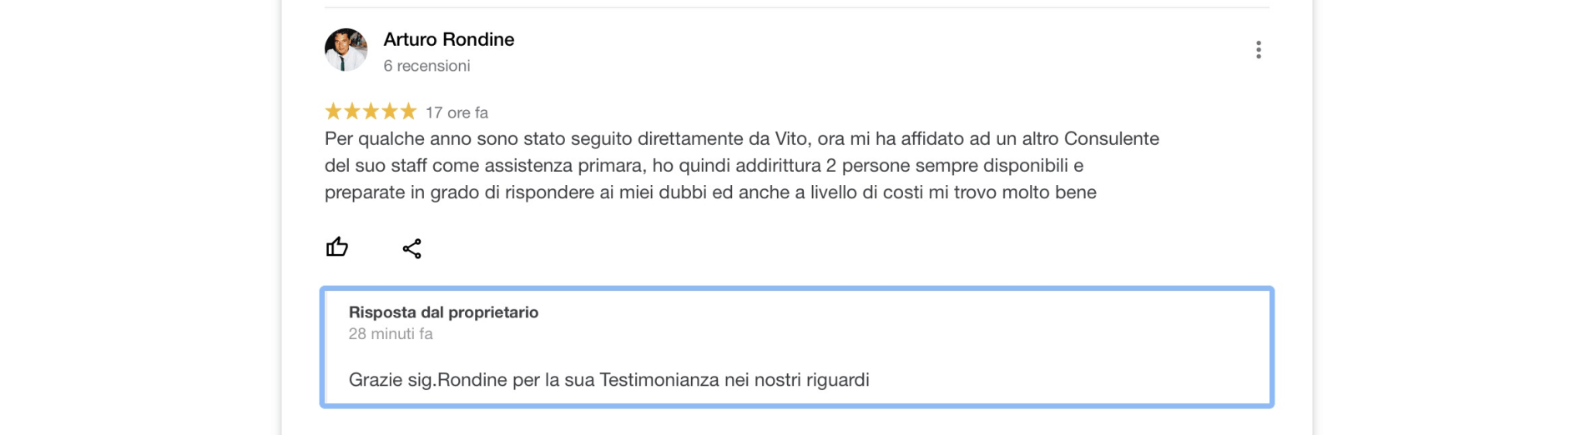Viewport: 1585px width, 435px height.
Task: Select the first gold star of the rating
Action: pos(333,111)
